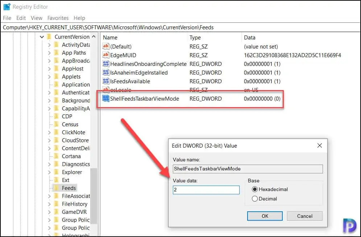The width and height of the screenshot is (361, 237).
Task: Expand the Explorer tree node
Action: click(49, 172)
